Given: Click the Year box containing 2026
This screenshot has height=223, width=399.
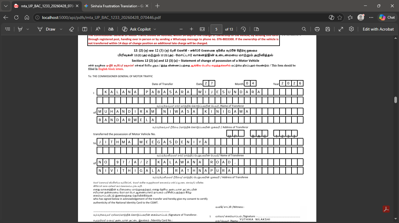Looking at the screenshot, I should 291,83.
